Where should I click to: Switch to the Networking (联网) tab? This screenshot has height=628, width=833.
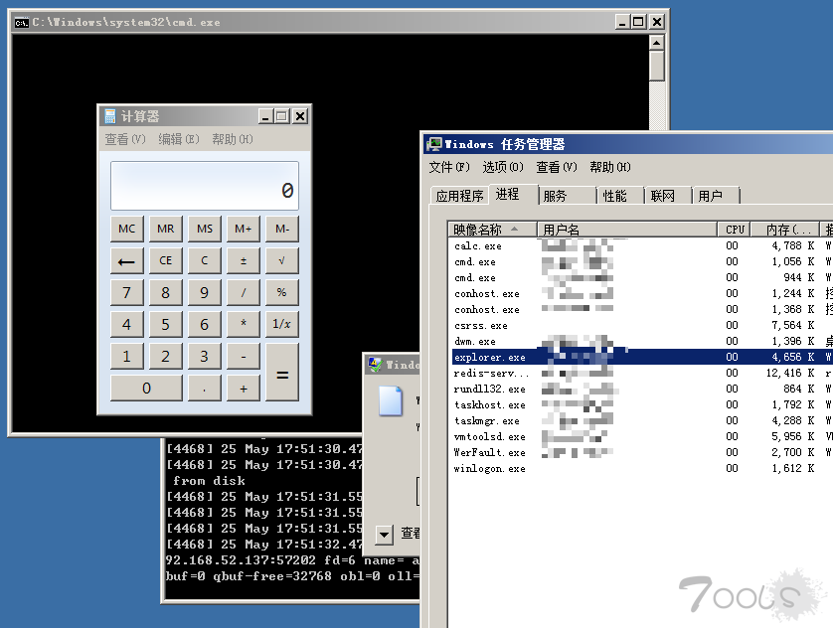pos(668,196)
